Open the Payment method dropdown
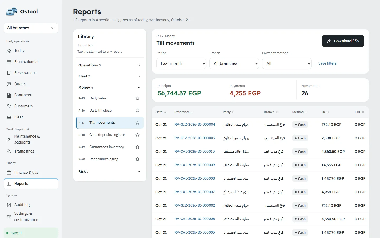The image size is (380, 238). pos(287,63)
